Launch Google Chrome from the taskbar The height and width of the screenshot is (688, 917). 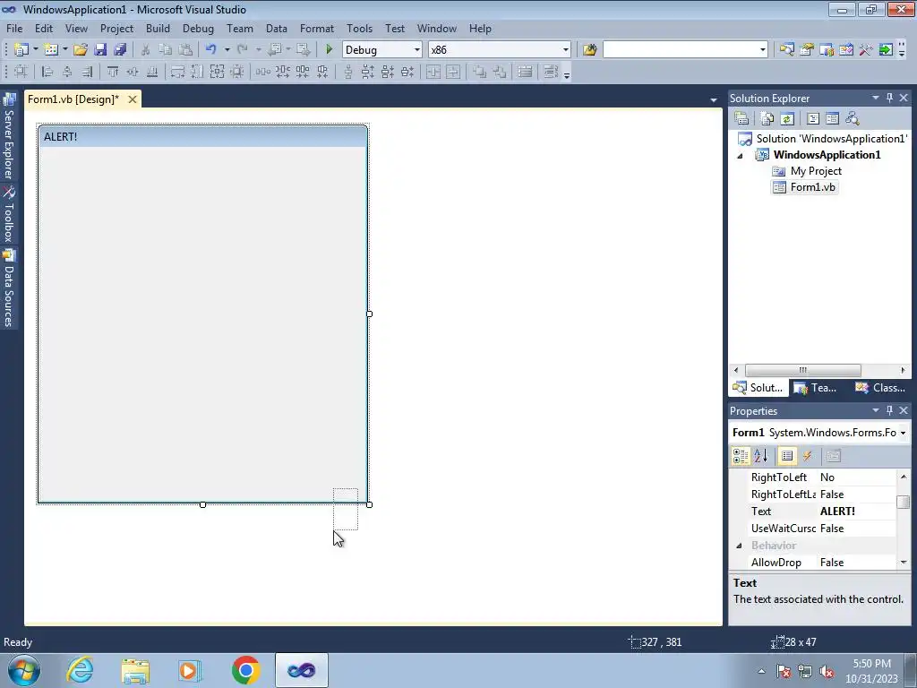pos(245,670)
